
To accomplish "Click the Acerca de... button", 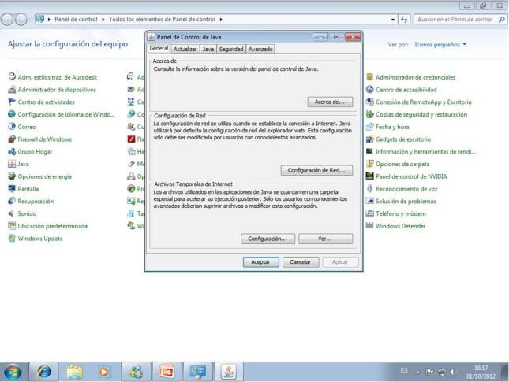I will pos(330,102).
